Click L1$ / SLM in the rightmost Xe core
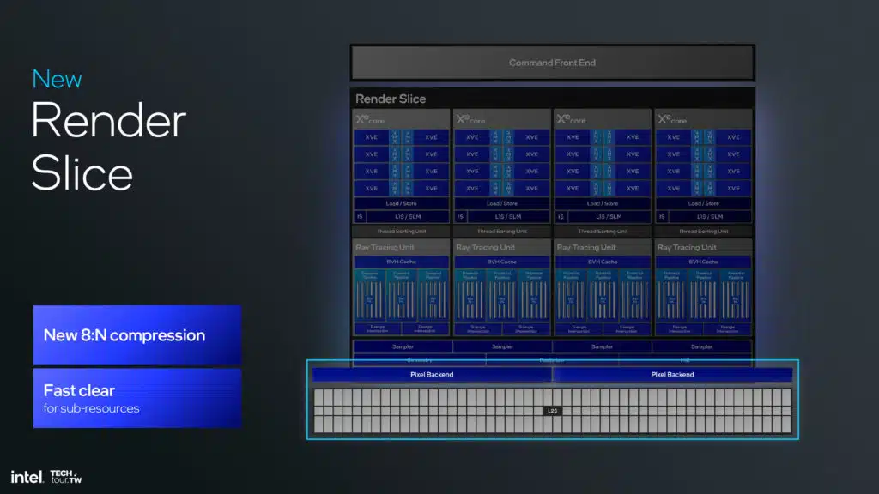Image resolution: width=879 pixels, height=494 pixels. [x=710, y=216]
